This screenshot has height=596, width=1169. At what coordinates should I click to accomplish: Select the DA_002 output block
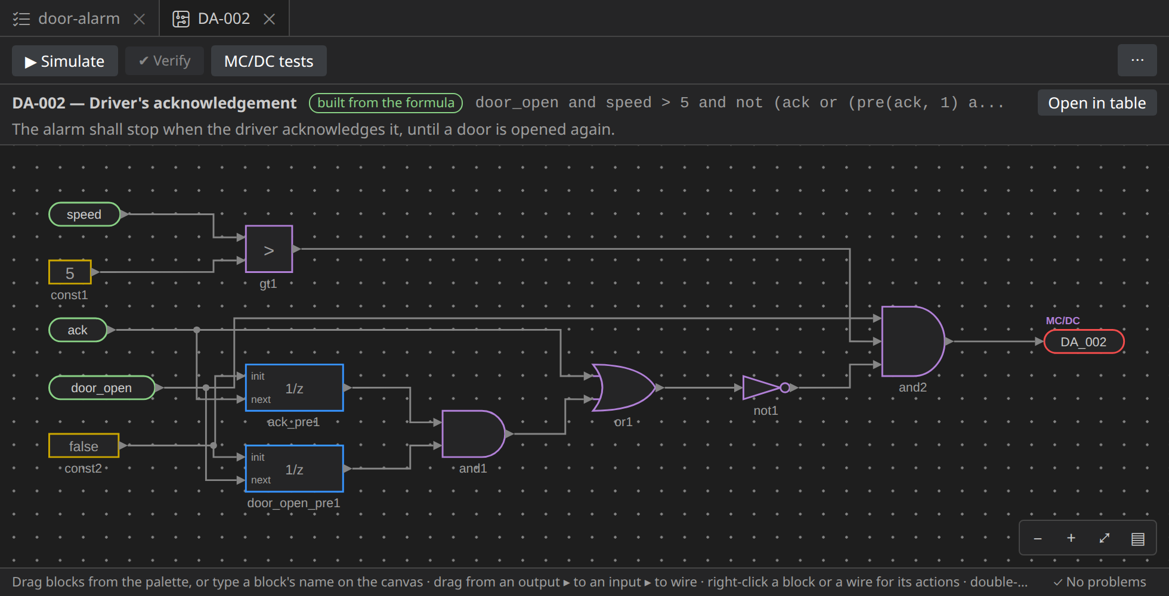pos(1084,342)
